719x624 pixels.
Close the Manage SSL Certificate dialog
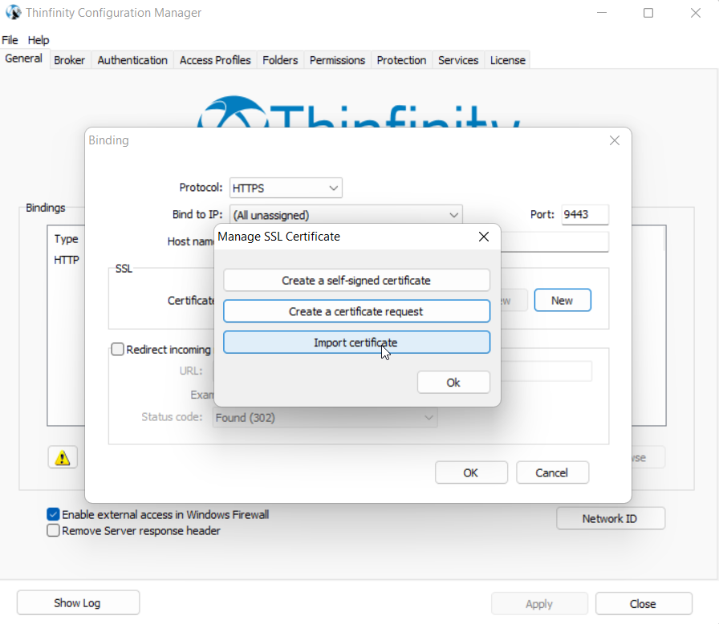[483, 237]
